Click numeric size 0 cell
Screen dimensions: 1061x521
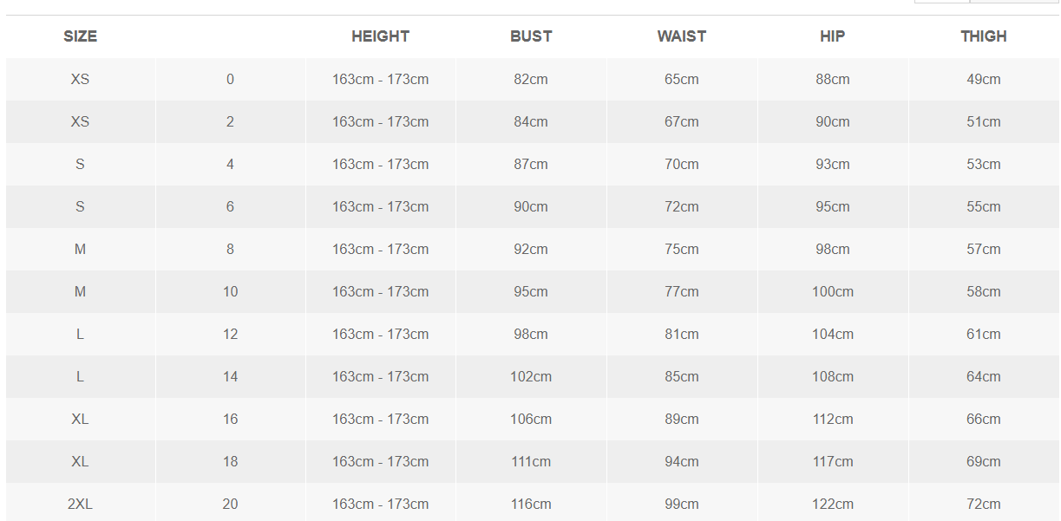click(x=230, y=79)
